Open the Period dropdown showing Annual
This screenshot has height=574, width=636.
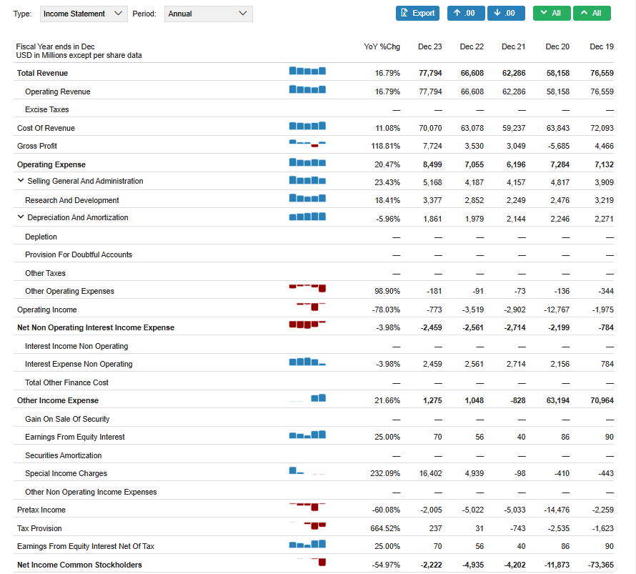pyautogui.click(x=209, y=14)
